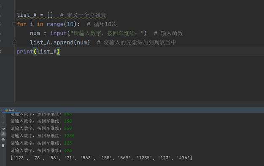
Task: Place cursor on the range builtin call
Action: coord(55,24)
